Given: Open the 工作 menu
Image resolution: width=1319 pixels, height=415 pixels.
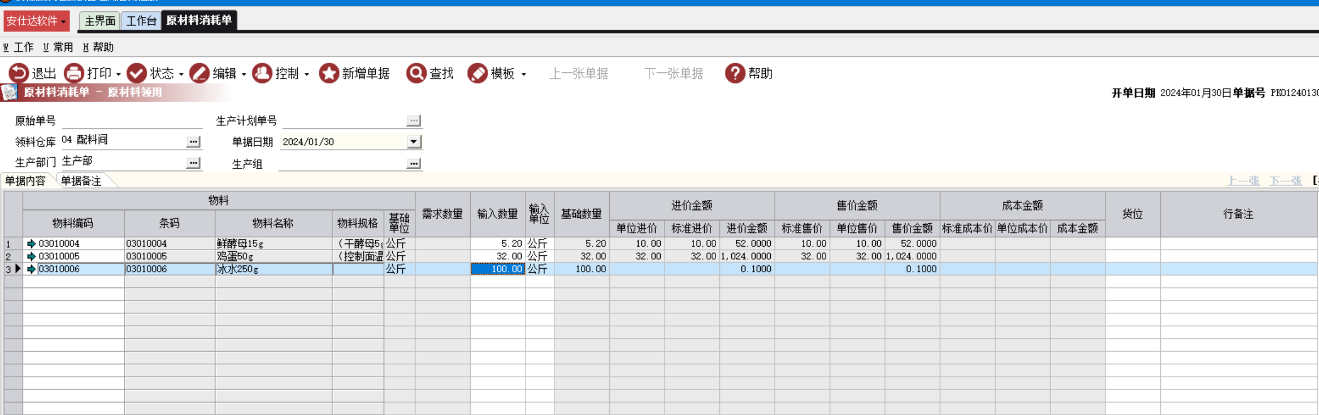Looking at the screenshot, I should click(19, 47).
